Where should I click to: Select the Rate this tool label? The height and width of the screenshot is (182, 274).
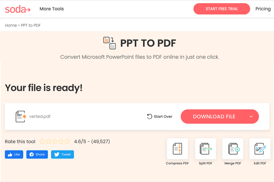click(x=20, y=141)
